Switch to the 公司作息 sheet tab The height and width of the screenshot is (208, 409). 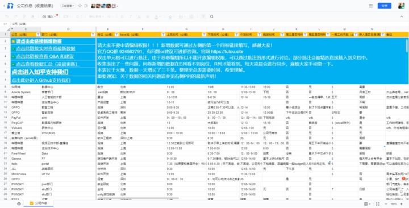(x=39, y=203)
